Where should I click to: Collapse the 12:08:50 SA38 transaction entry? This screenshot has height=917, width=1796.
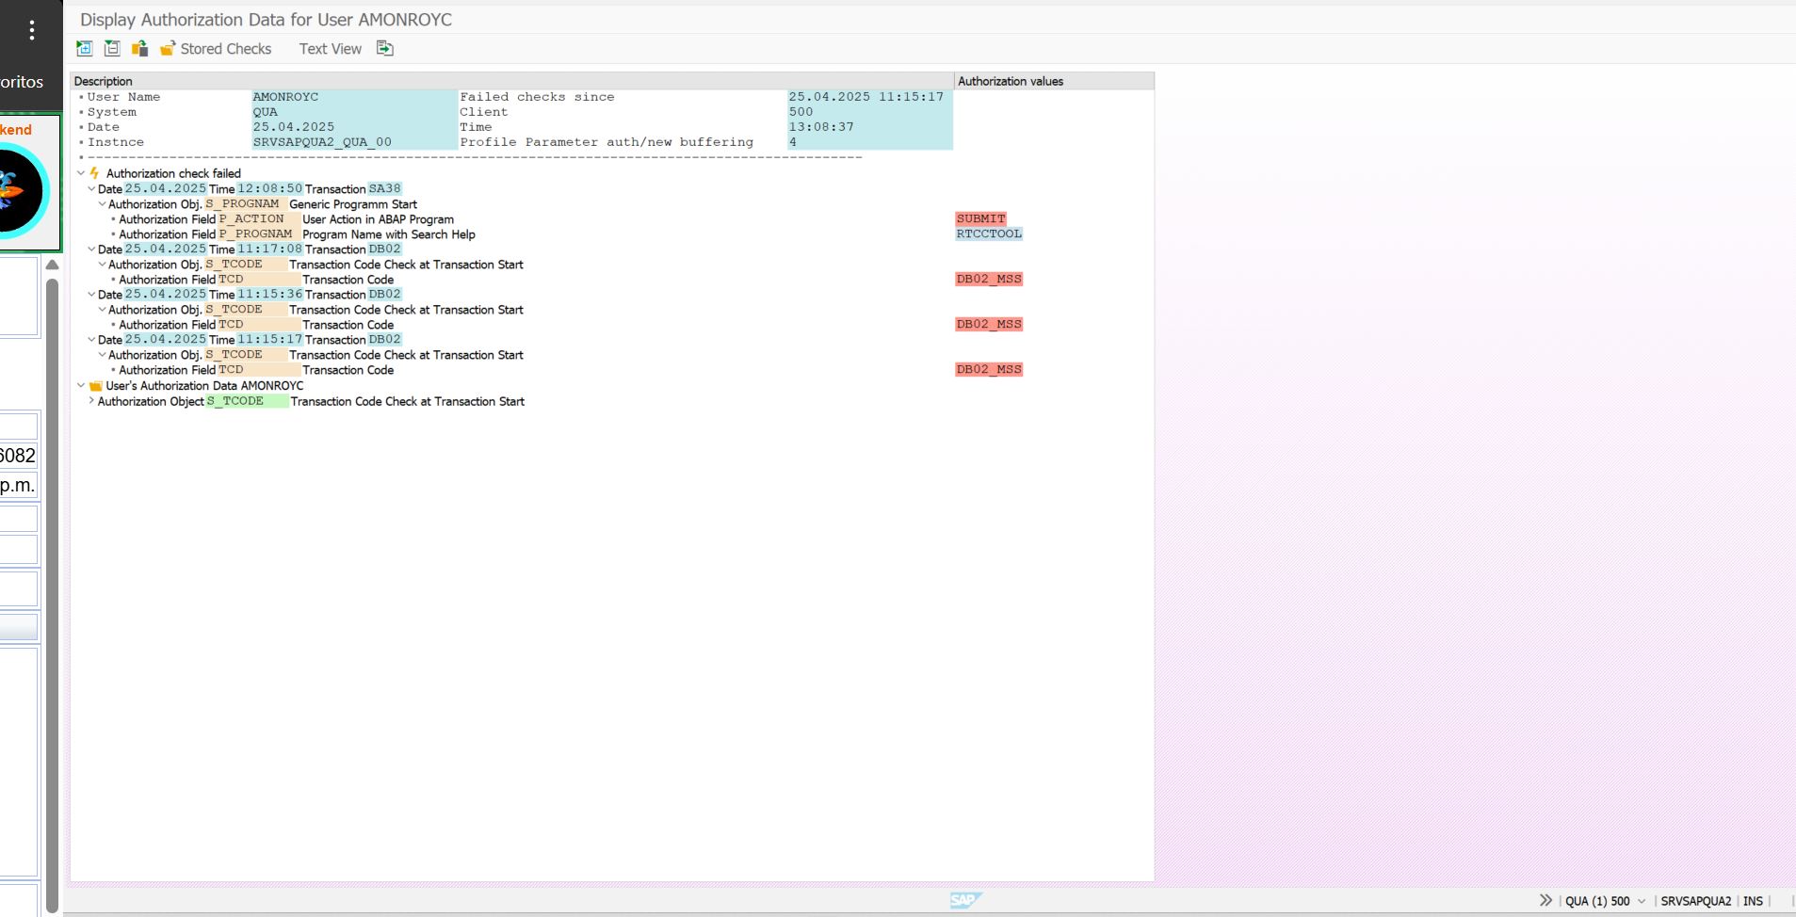coord(91,189)
